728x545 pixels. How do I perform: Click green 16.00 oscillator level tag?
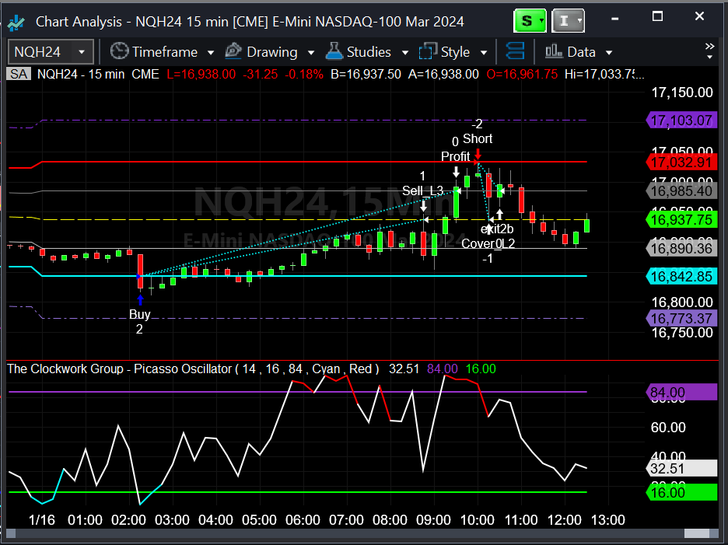pyautogui.click(x=681, y=493)
